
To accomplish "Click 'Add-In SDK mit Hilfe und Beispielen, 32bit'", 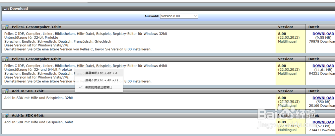I will click(39, 98).
